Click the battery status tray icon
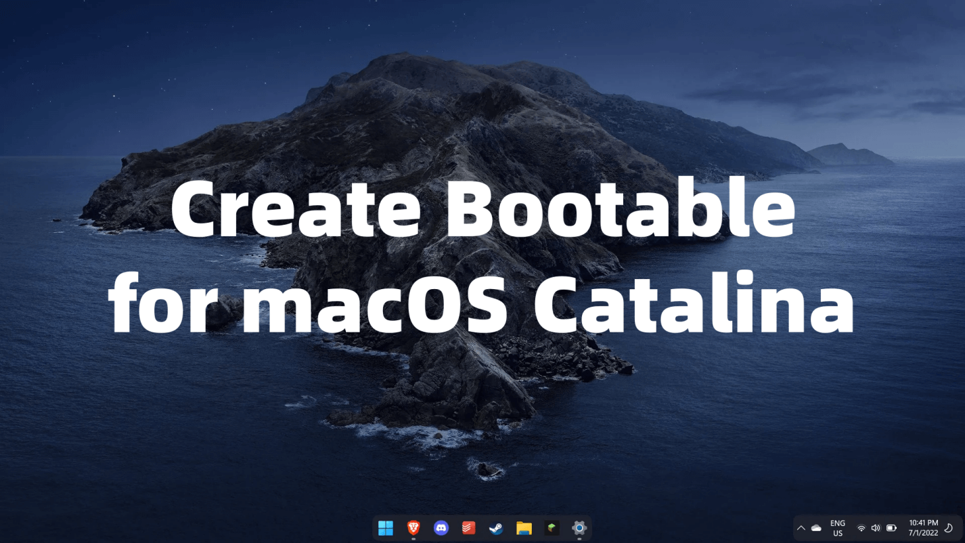The height and width of the screenshot is (543, 965). [891, 528]
